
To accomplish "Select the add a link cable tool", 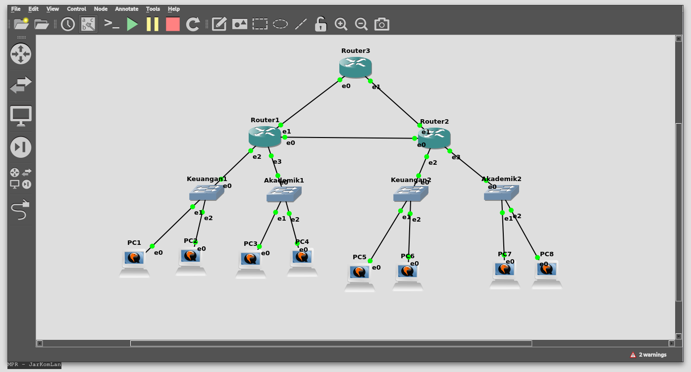I will click(x=20, y=210).
